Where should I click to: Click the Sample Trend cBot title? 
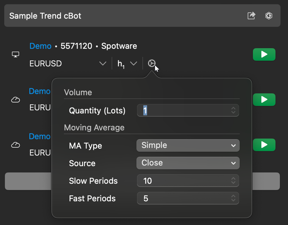coord(45,16)
